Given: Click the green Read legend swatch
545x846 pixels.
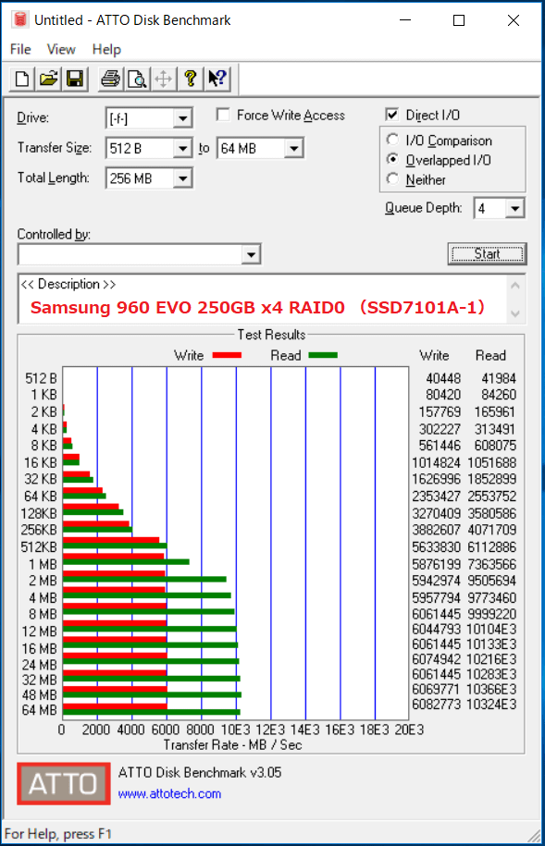Looking at the screenshot, I should (323, 355).
